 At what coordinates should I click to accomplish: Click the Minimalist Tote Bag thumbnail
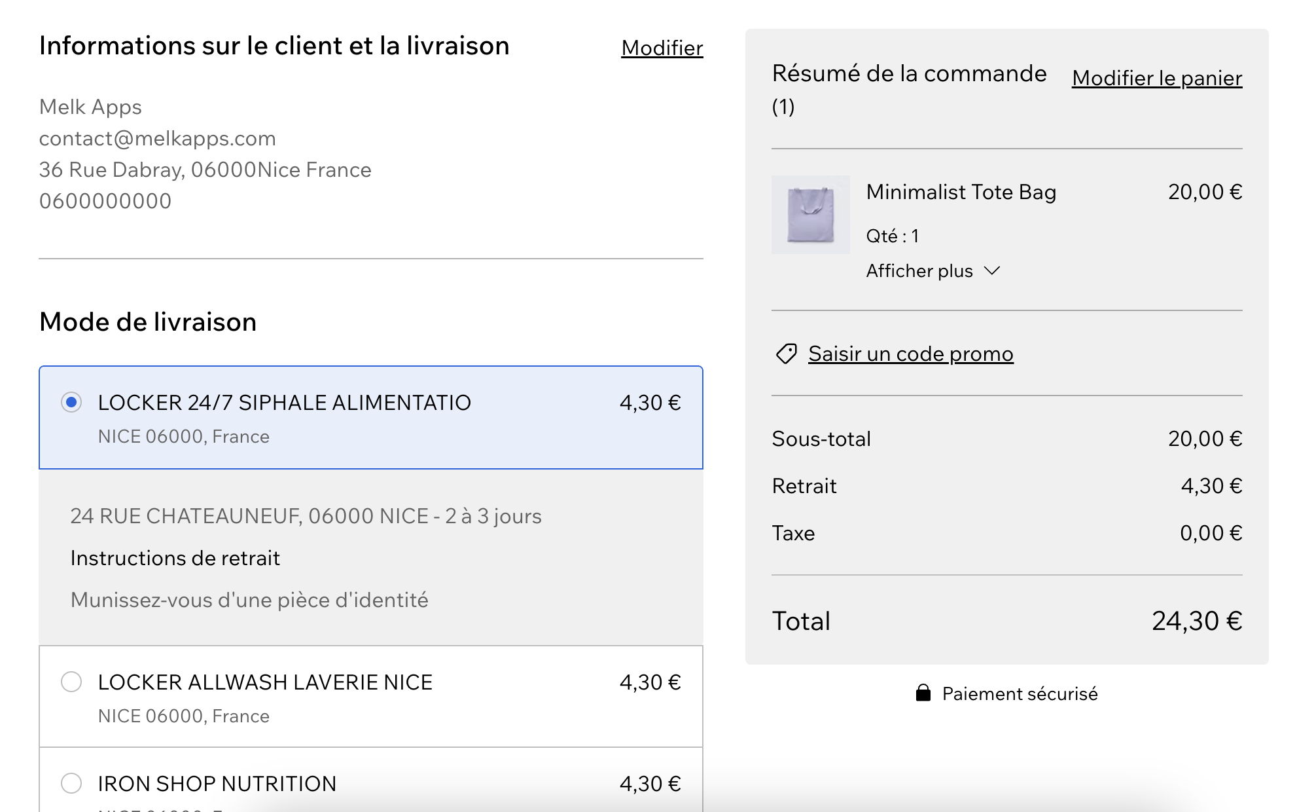[x=810, y=215]
